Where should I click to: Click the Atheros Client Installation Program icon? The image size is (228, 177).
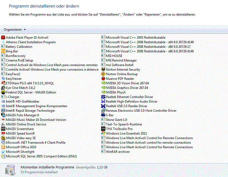tap(3, 42)
